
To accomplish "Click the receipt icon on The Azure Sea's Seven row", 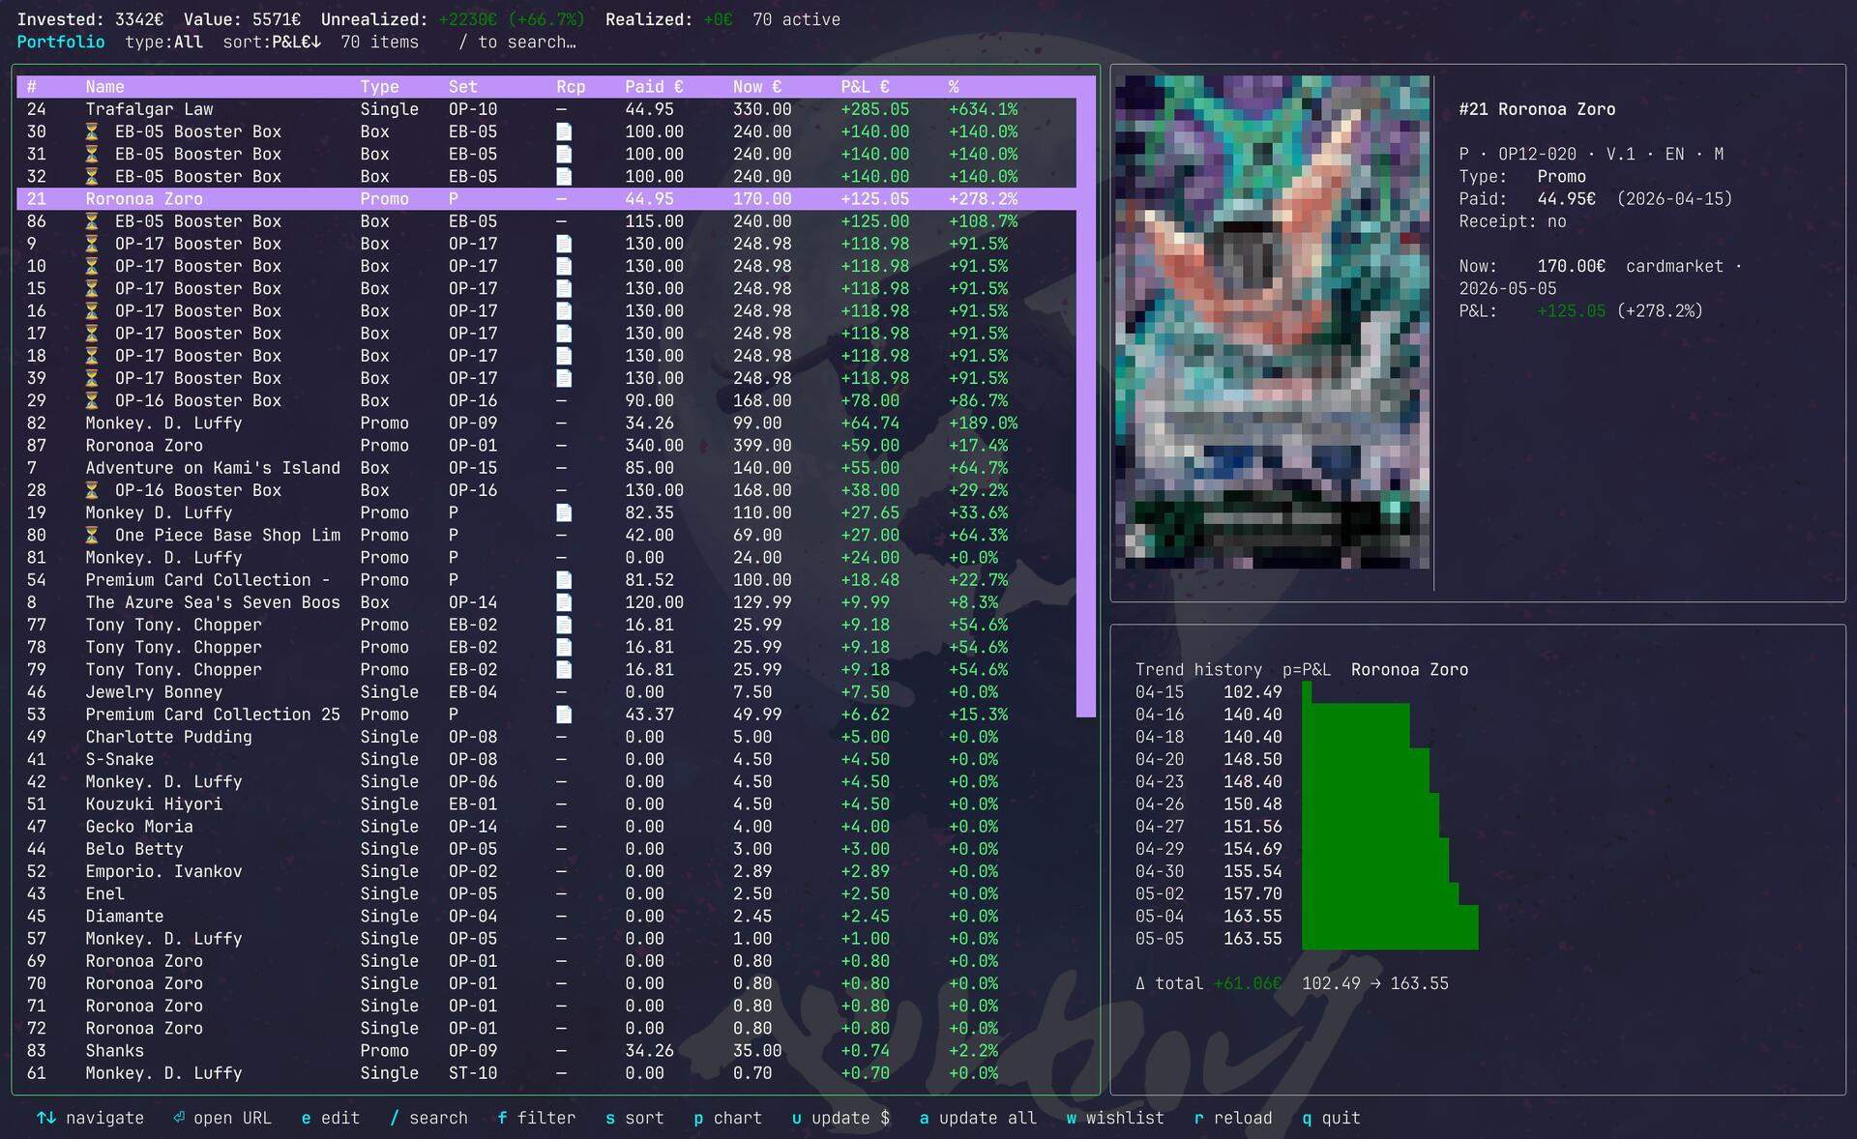I will pos(564,602).
